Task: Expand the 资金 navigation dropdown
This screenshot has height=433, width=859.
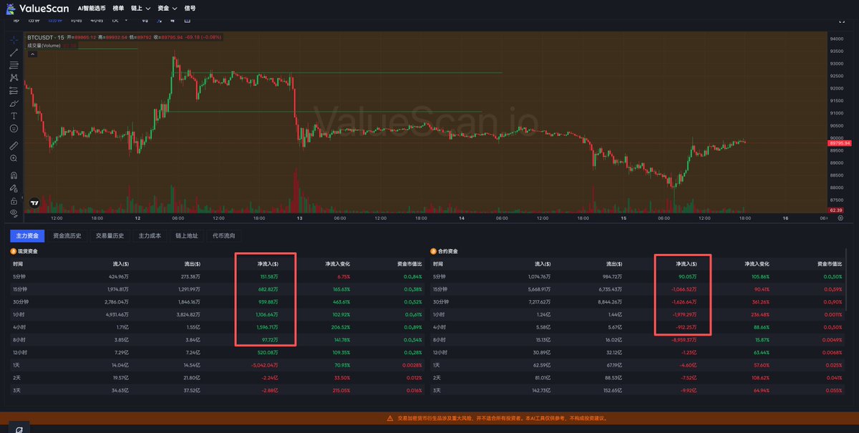Action: coord(168,9)
